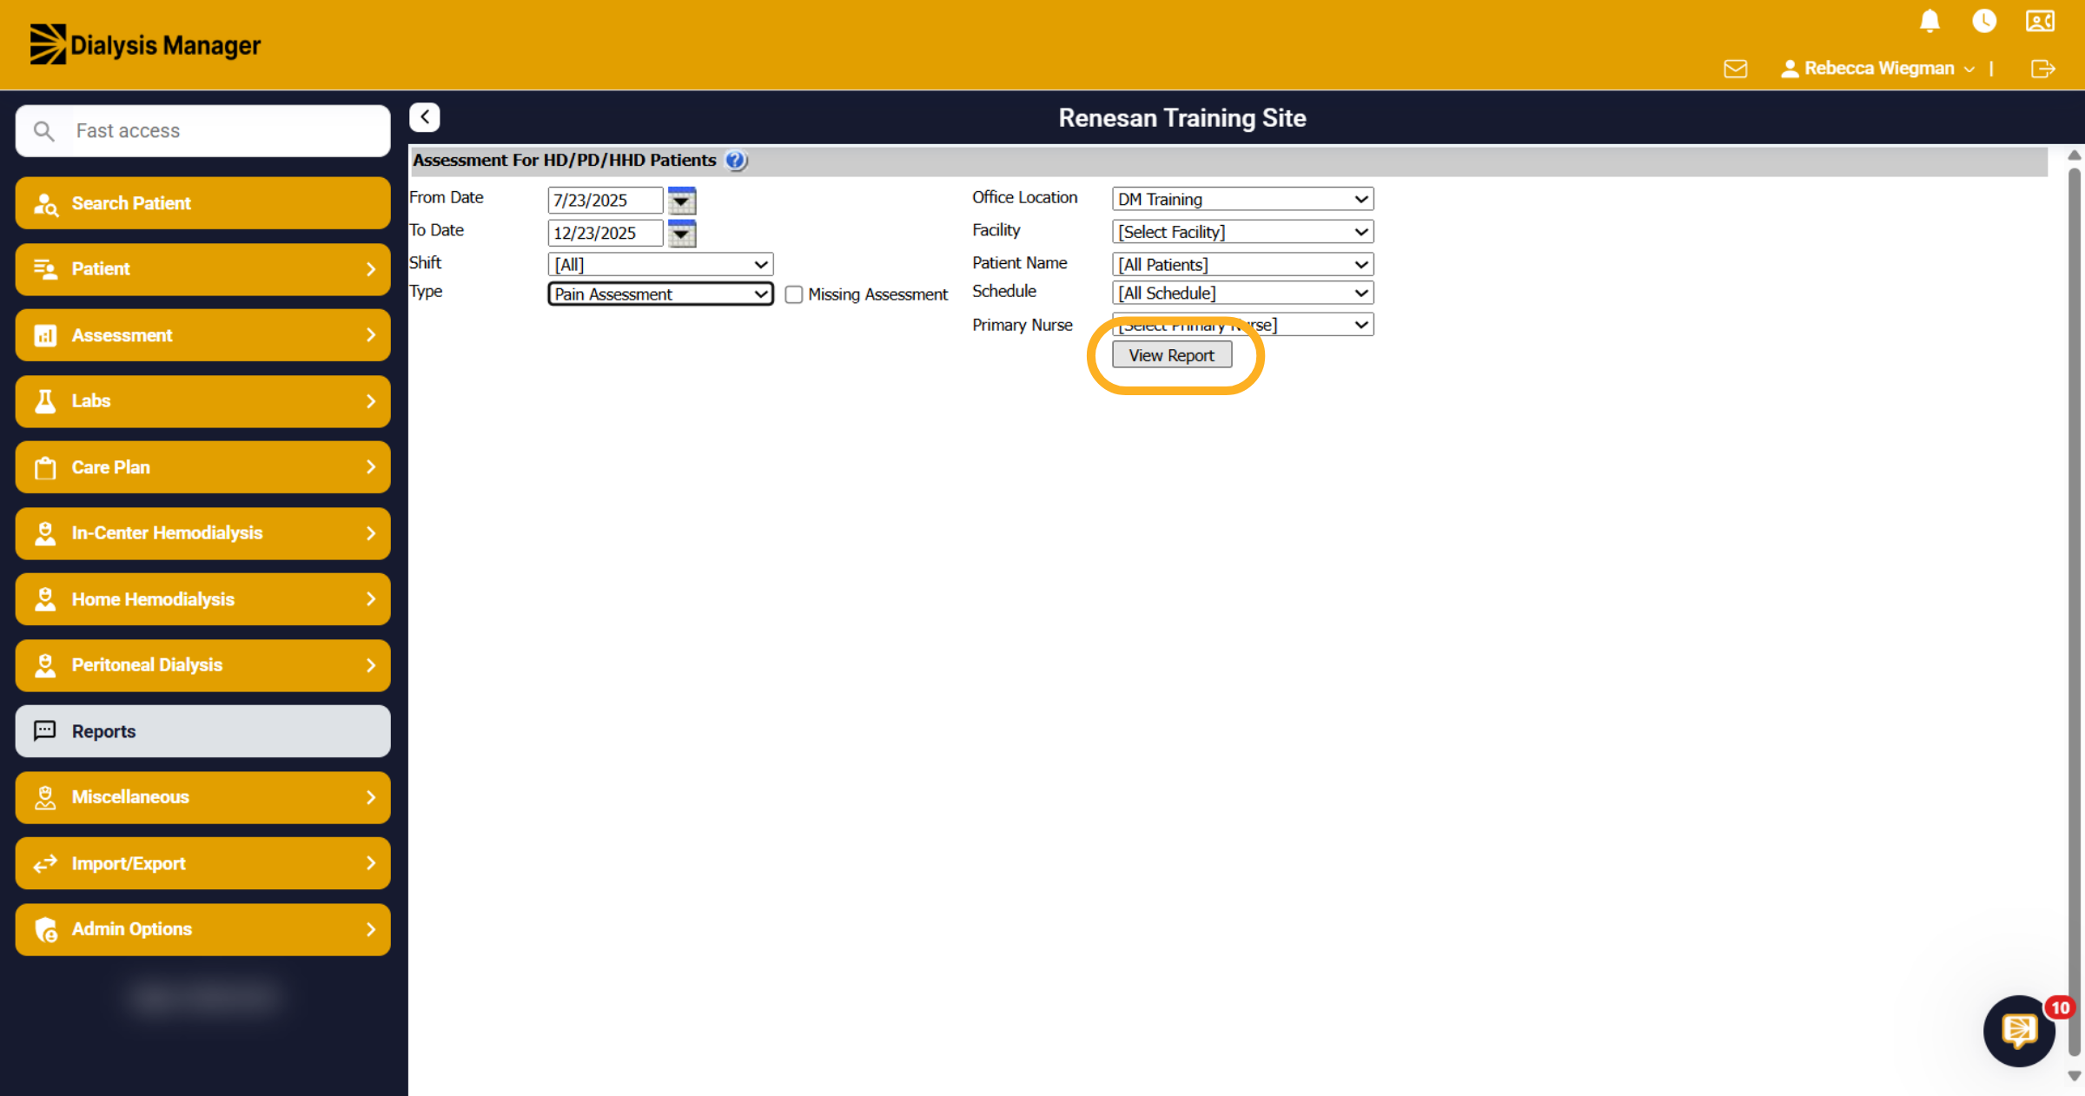Click the From Date input field
2085x1096 pixels.
point(605,201)
